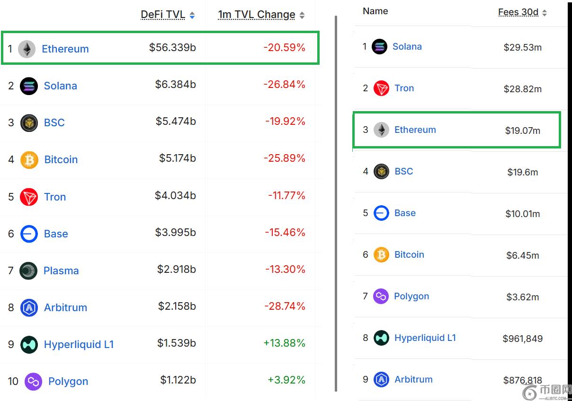572x401 pixels.
Task: Click the Plasma chain logo
Action: 28,271
